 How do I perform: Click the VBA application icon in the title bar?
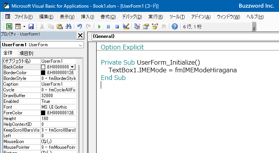point(7,6)
